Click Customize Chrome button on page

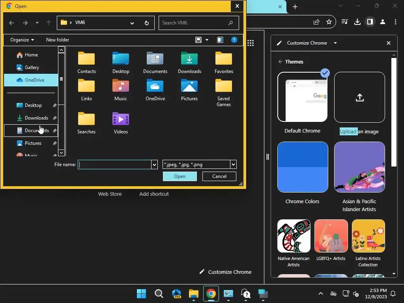click(225, 272)
